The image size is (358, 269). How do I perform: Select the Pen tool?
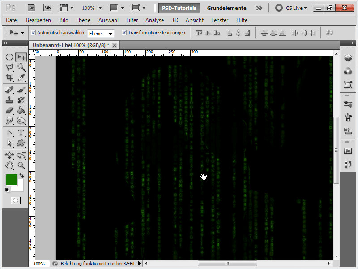(9, 133)
